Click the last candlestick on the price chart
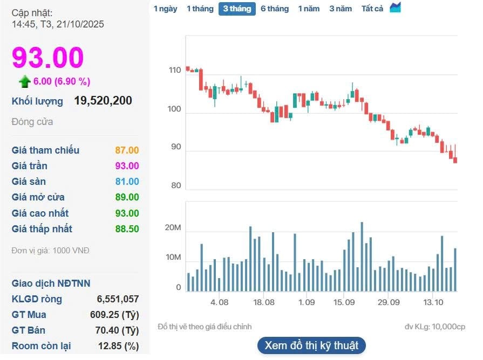Screen dimensions: 483x360 tap(455, 159)
